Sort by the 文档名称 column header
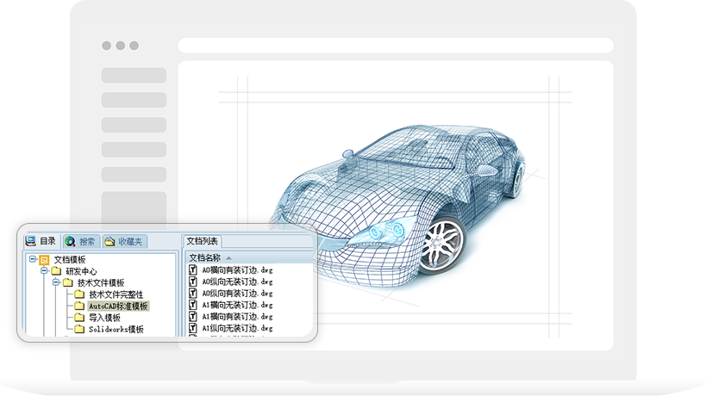Image resolution: width=706 pixels, height=396 pixels. [x=205, y=257]
